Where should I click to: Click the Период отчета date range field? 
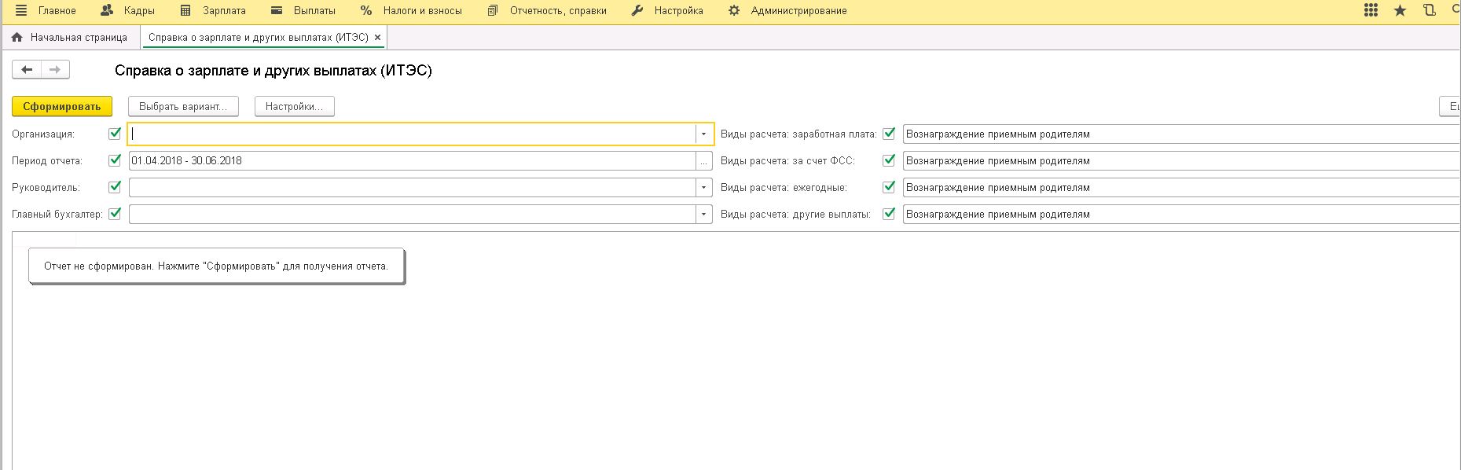(412, 160)
